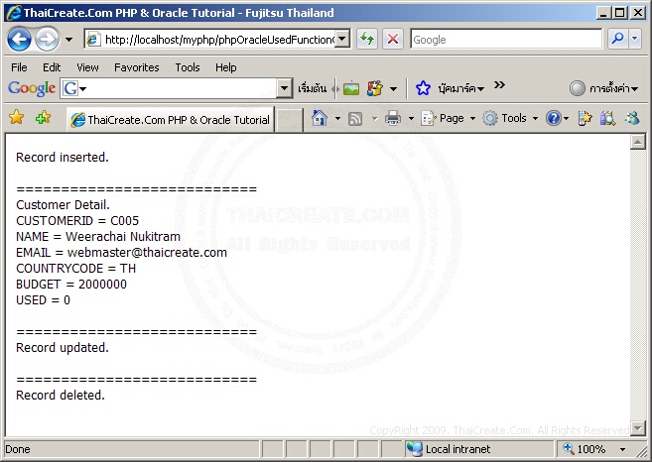
Task: Click the Research book toolbar icon
Action: click(x=607, y=118)
